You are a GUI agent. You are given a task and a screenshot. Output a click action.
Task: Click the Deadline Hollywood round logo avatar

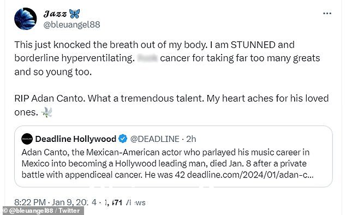pos(27,139)
